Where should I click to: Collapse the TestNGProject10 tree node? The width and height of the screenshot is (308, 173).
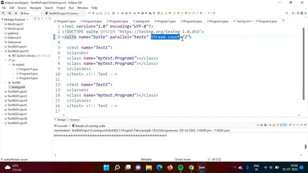pyautogui.click(x=2, y=51)
